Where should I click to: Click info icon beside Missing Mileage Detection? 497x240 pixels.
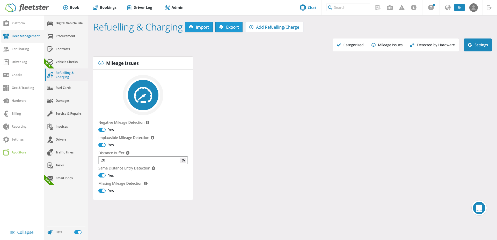[146, 183]
